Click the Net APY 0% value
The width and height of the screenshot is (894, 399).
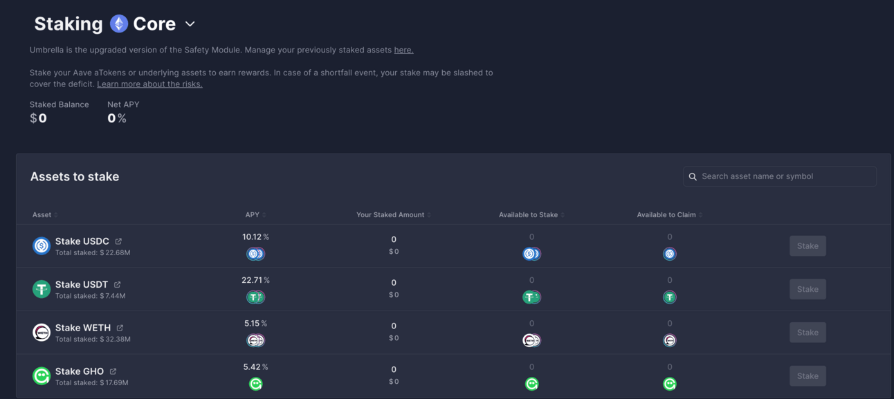coord(117,118)
